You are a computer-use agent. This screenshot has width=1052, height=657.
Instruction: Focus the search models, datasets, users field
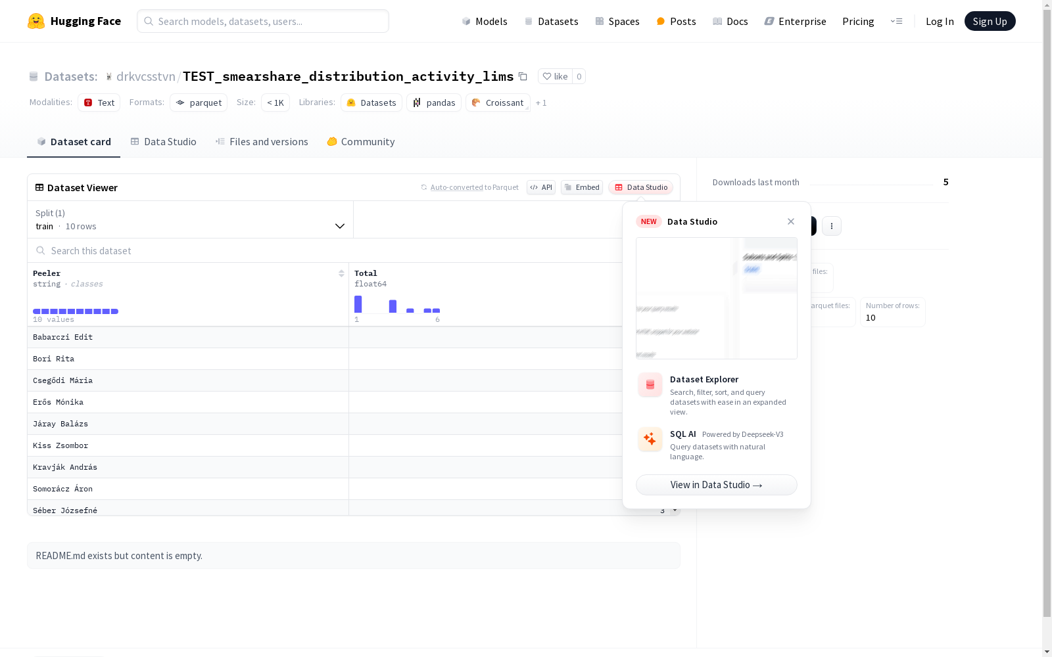coord(263,21)
